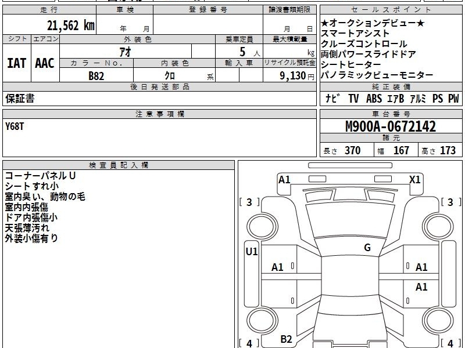Click the 純正装備 header
465x348 pixels.
391,86
